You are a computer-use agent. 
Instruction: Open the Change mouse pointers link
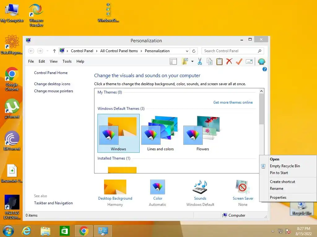(54, 91)
